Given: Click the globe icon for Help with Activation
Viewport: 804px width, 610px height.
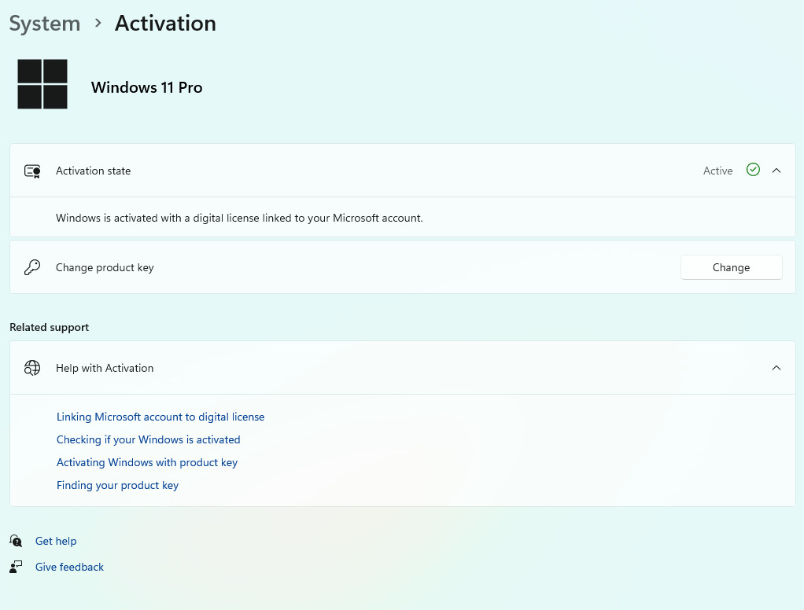Looking at the screenshot, I should pos(32,368).
